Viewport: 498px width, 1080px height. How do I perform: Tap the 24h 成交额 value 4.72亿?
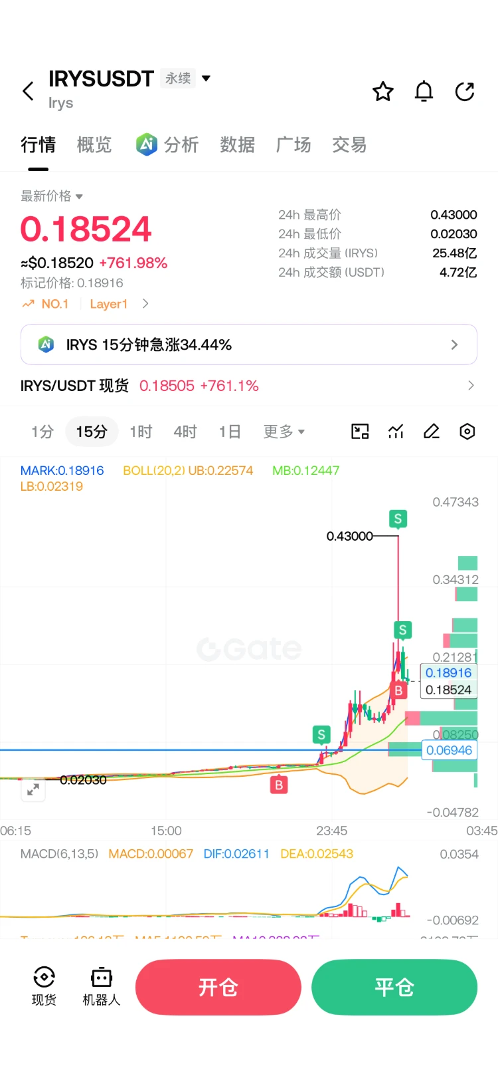[x=458, y=272]
